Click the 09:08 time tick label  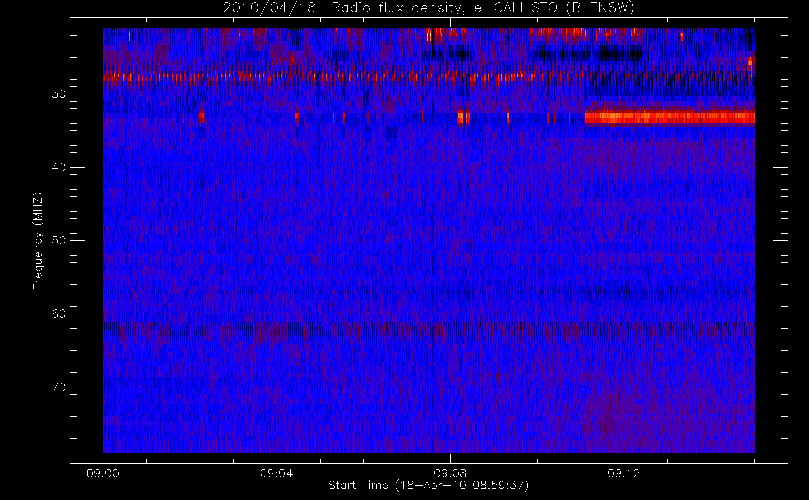point(450,473)
